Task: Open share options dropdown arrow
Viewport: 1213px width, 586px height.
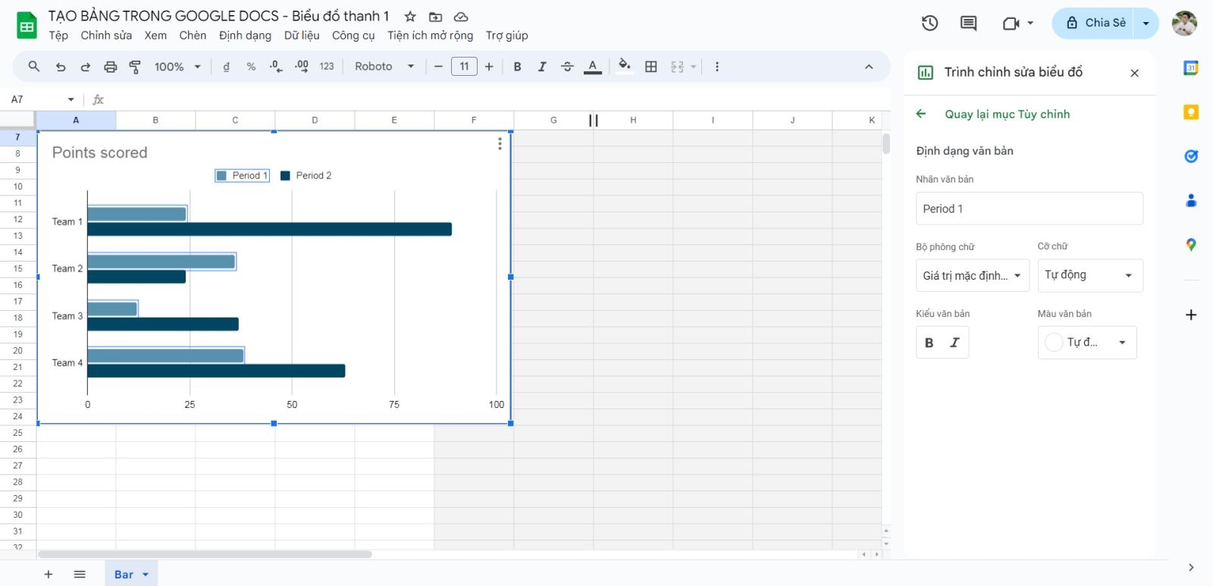Action: 1146,24
